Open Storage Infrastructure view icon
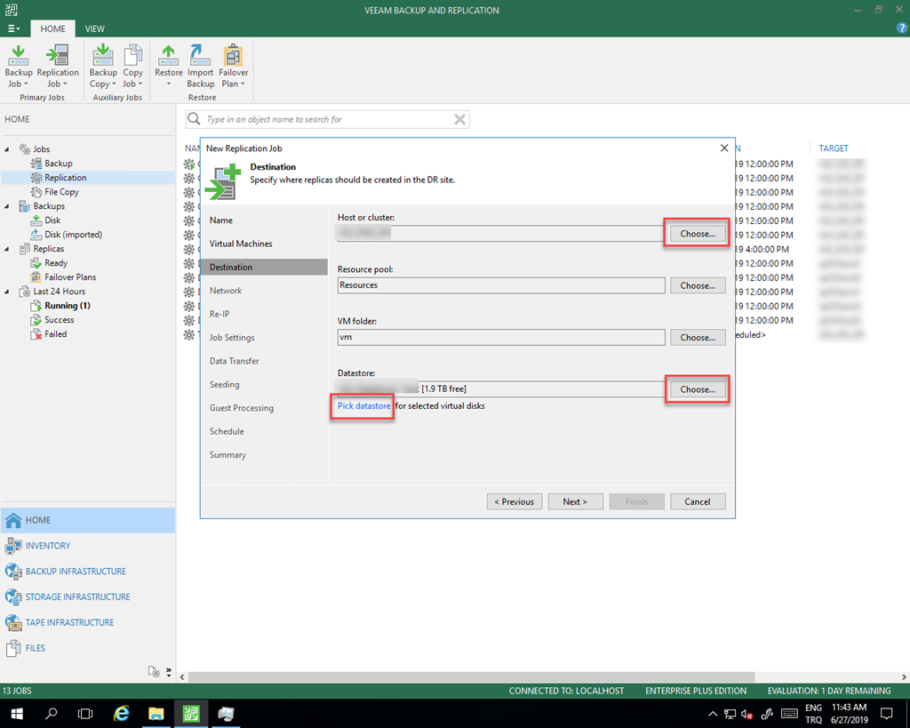 12,596
